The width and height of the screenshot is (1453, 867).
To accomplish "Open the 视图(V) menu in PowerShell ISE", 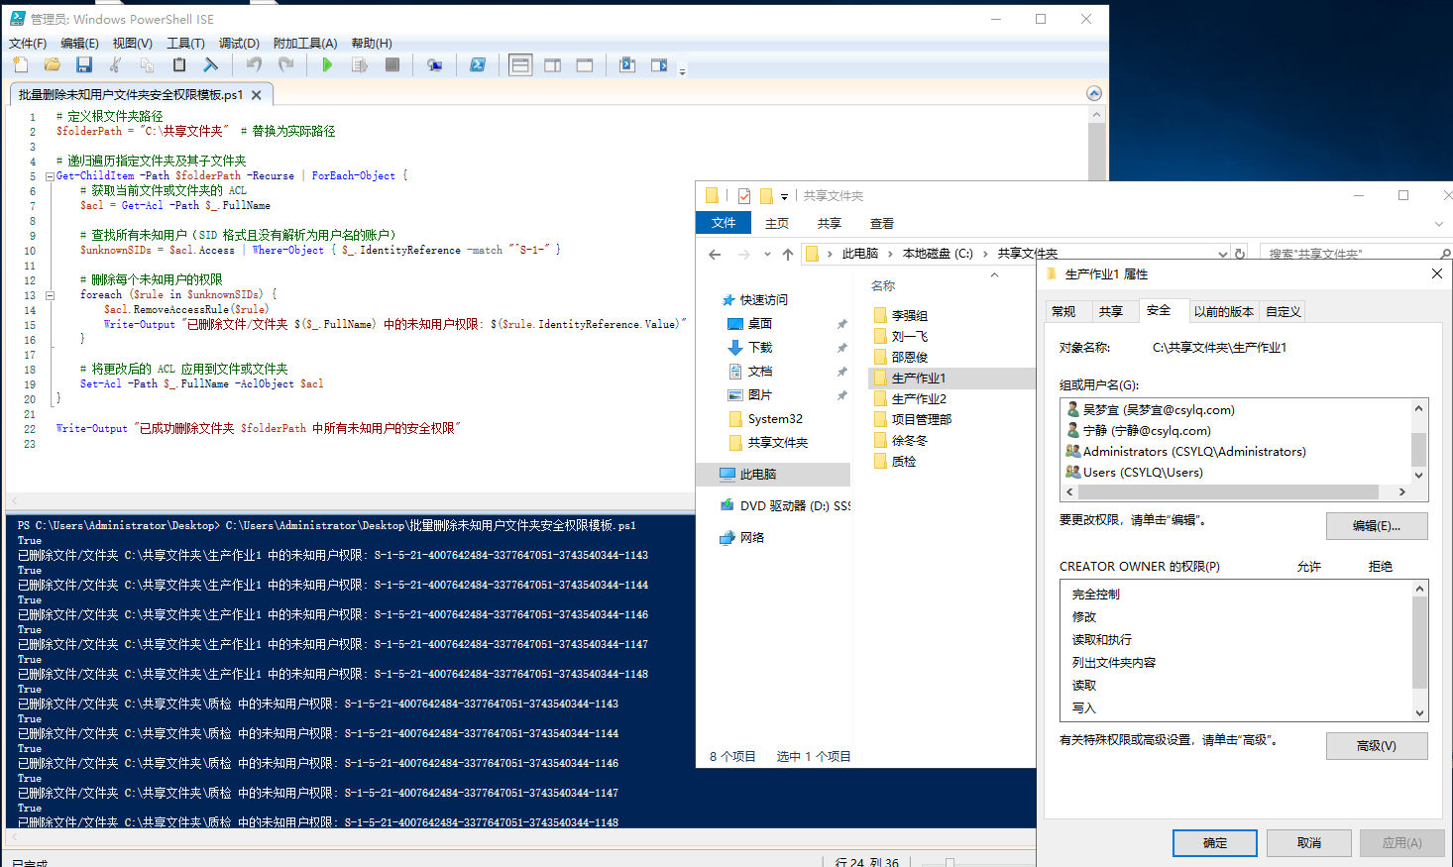I will click(x=132, y=44).
